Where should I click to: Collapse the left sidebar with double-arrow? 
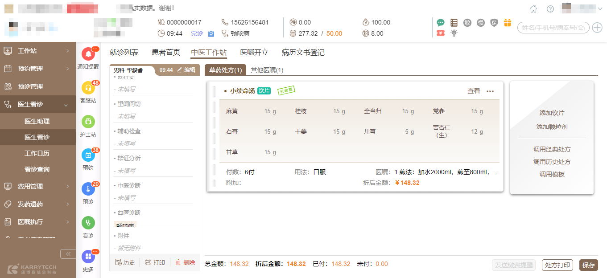click(68, 254)
